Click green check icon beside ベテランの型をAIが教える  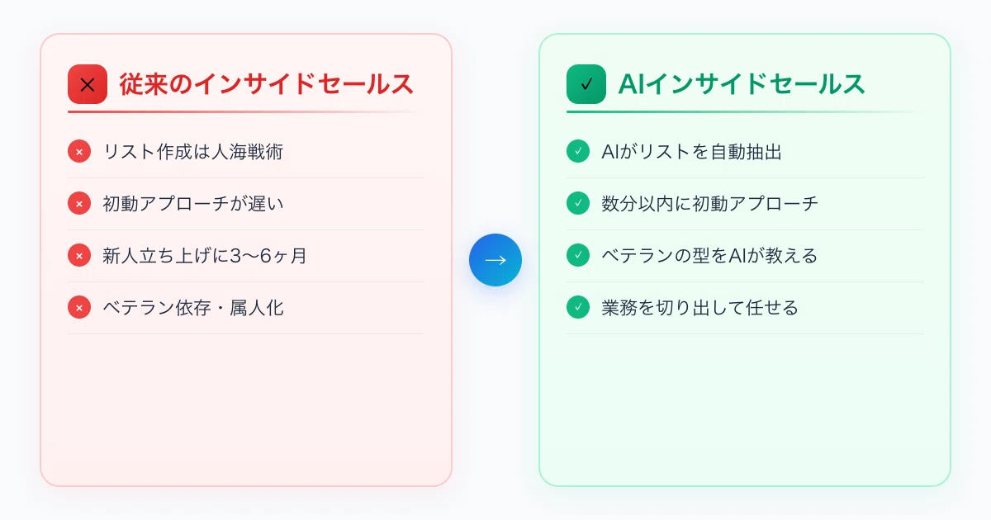point(578,256)
